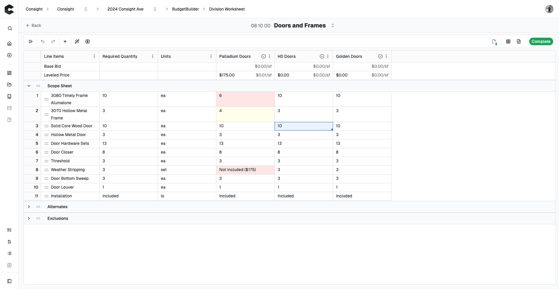
Task: Go to BudgetBuilder breadcrumb link
Action: [185, 9]
